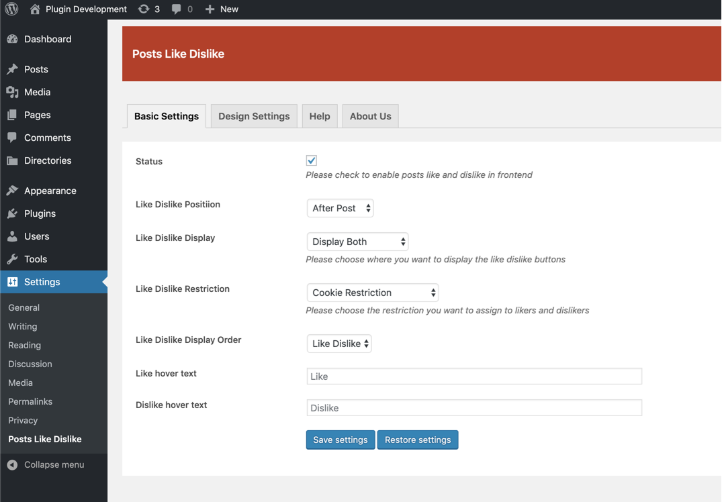Click the WordPress logo icon
Viewport: 722px width, 502px height.
[11, 9]
